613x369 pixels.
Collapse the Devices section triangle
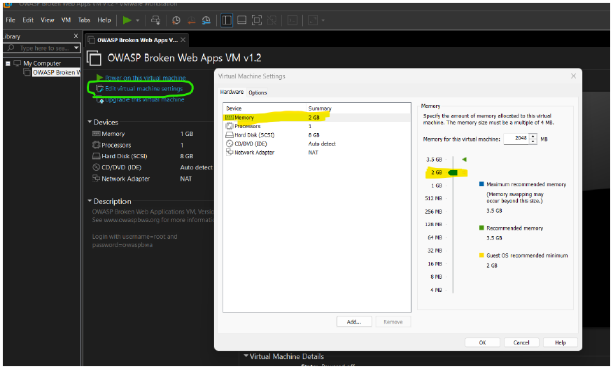point(90,122)
